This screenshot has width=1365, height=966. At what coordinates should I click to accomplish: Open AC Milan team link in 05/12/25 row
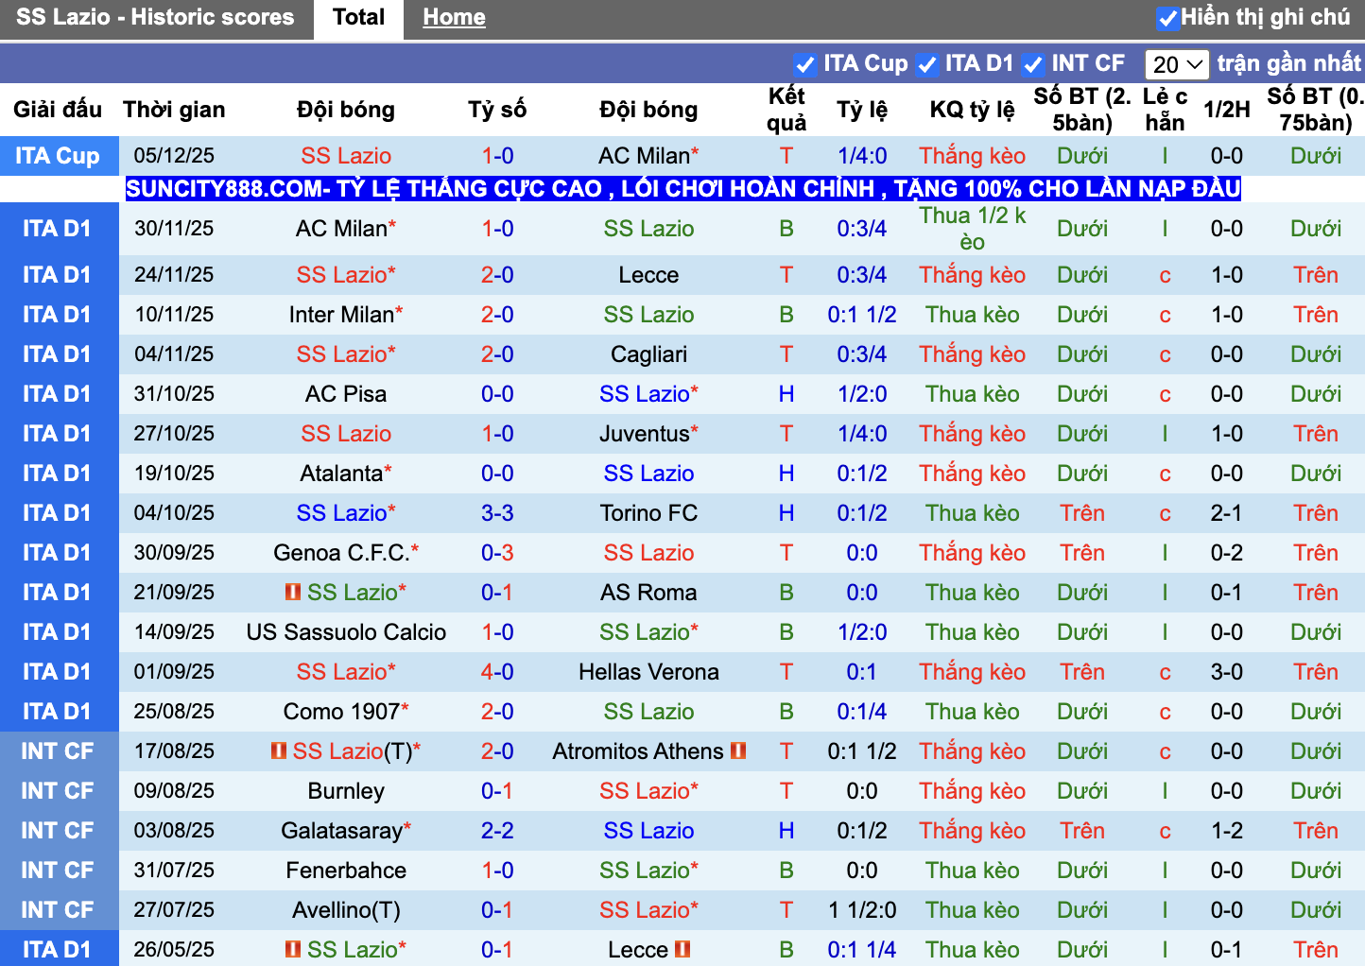click(x=645, y=156)
